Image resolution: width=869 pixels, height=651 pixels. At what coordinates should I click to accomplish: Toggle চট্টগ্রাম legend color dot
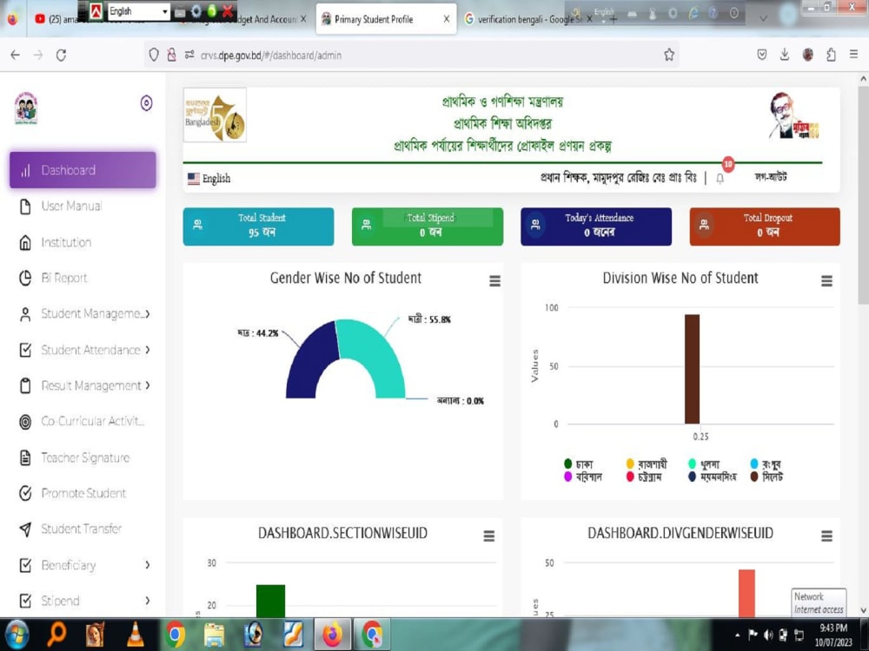click(x=630, y=476)
